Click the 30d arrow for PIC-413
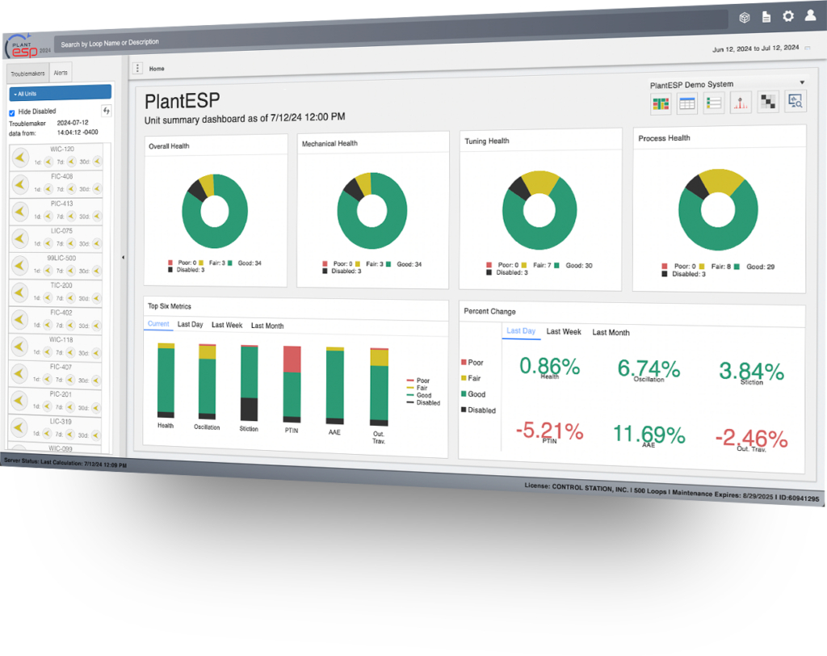827x656 pixels. (x=97, y=216)
